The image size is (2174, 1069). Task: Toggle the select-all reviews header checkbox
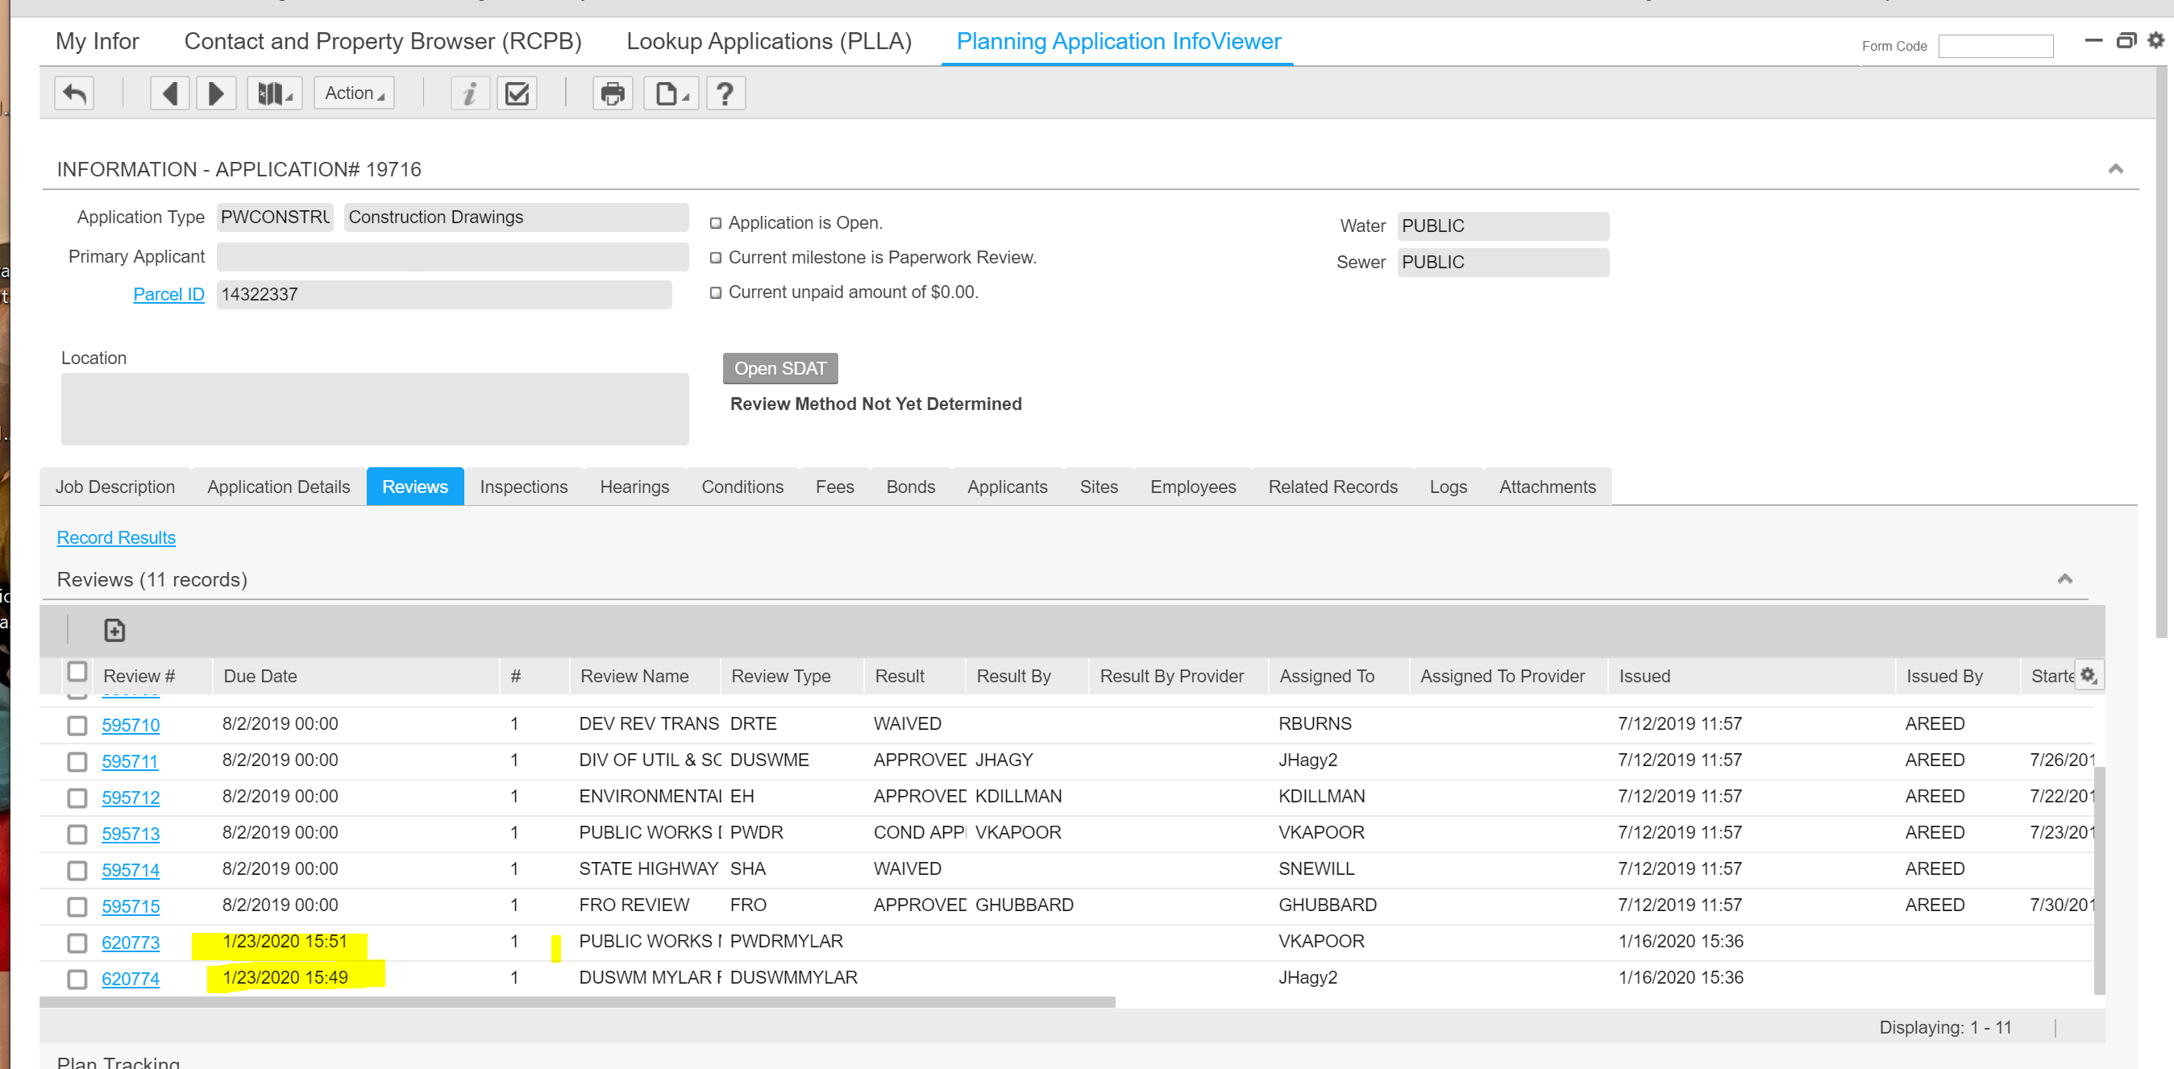pyautogui.click(x=77, y=672)
